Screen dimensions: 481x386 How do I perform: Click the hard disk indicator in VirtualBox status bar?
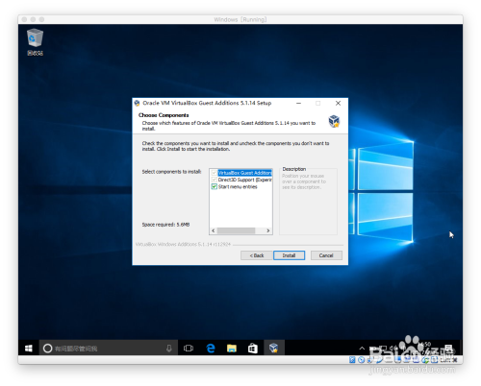[352, 360]
